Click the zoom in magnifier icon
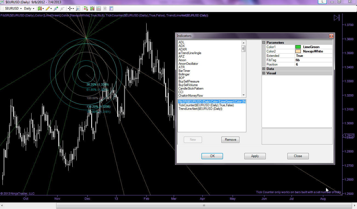This screenshot has height=209, width=357. point(56,8)
